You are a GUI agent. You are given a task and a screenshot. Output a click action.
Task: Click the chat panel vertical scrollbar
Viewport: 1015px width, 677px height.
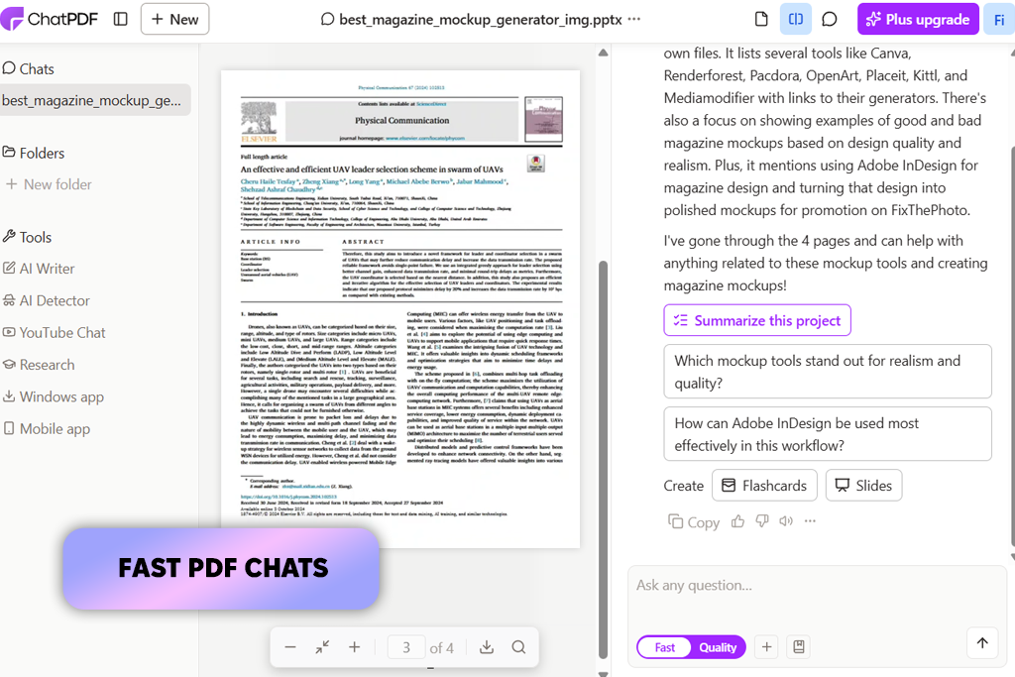pos(1012,347)
